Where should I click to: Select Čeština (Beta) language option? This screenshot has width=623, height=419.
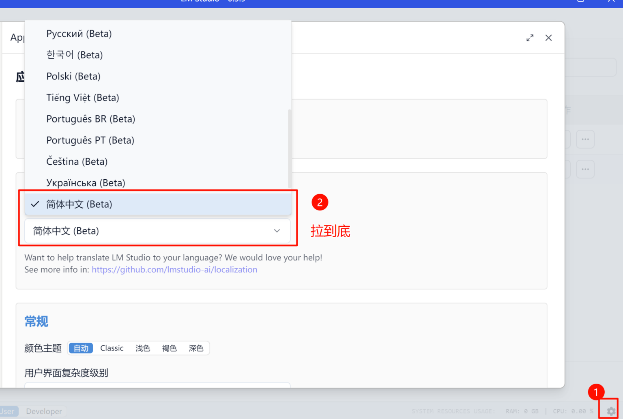coord(77,161)
